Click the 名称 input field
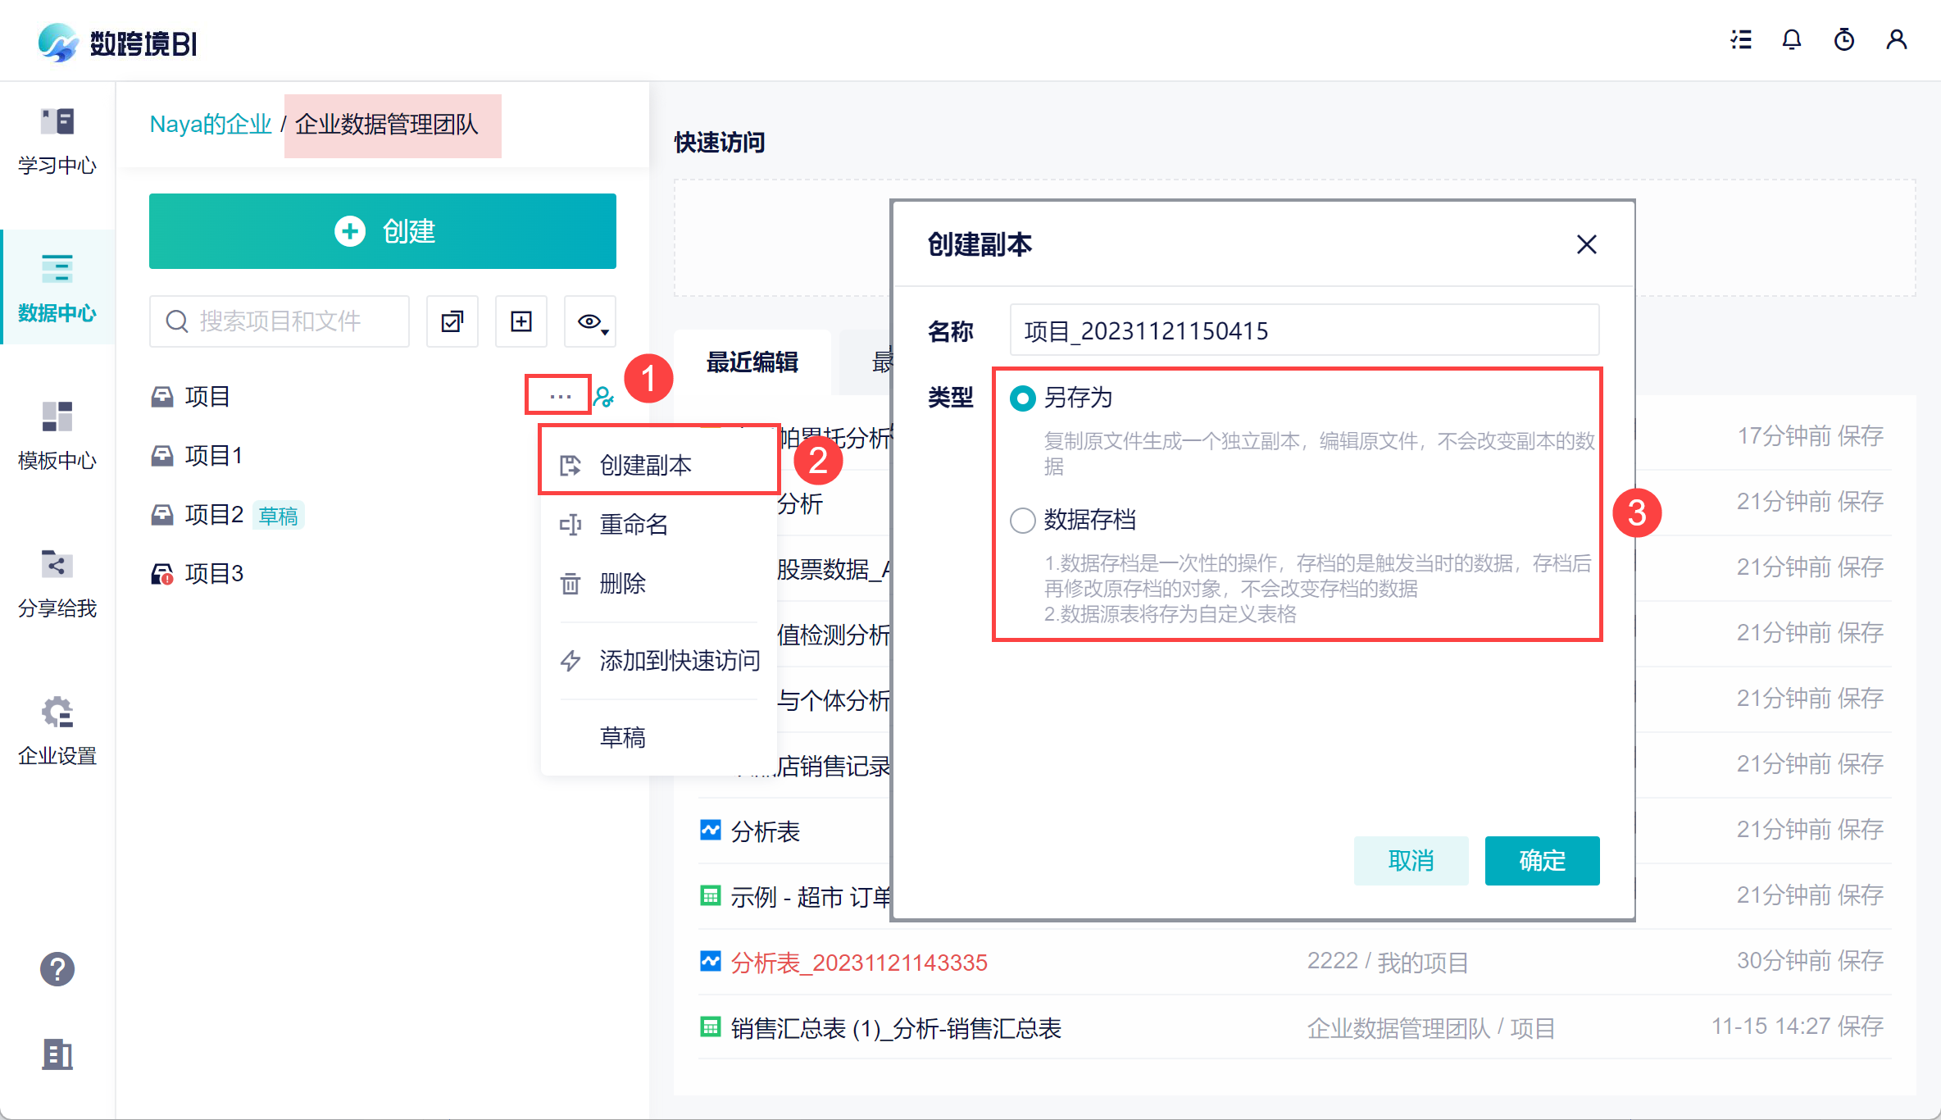The image size is (1941, 1120). tap(1303, 330)
